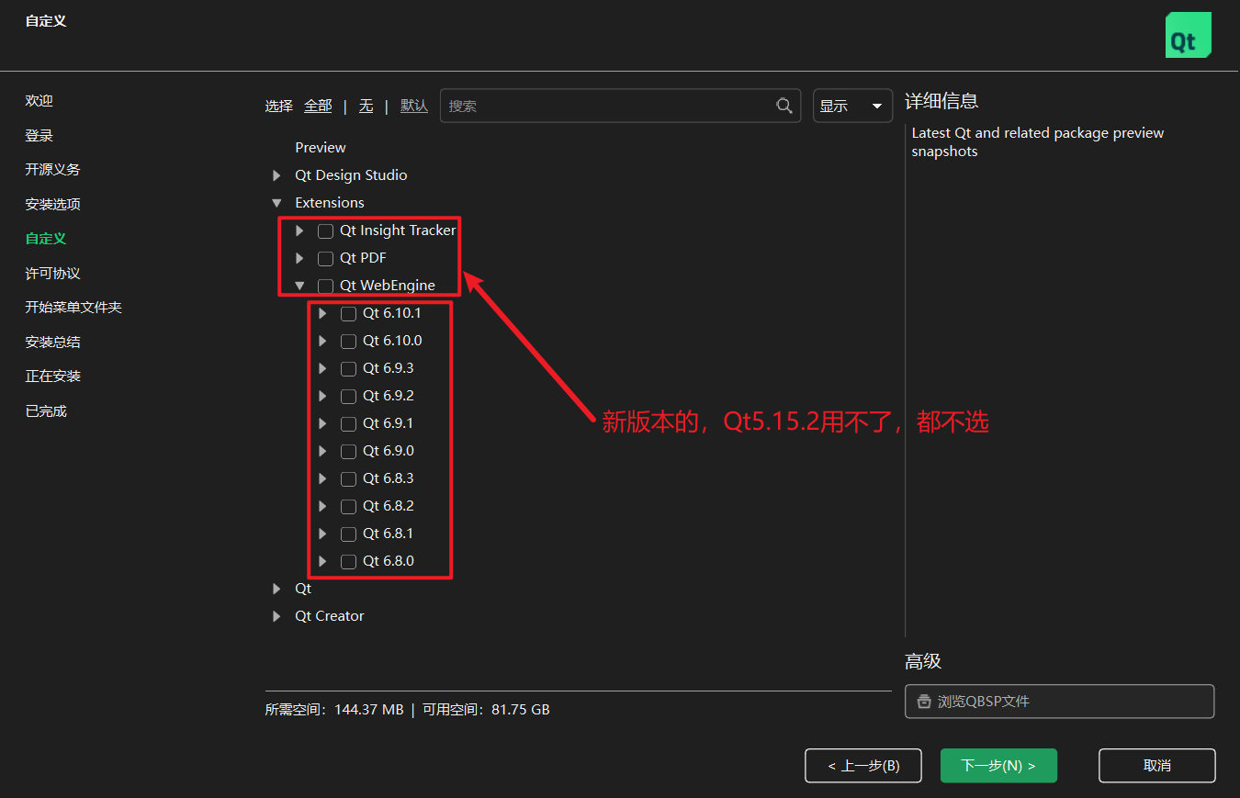Screen dimensions: 1240x798
Task: Click the 所需空间 144.37 MB text
Action: pos(334,710)
